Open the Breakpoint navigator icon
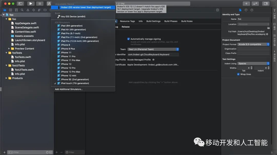Viewport: 277px width, 155px height. coord(45,10)
